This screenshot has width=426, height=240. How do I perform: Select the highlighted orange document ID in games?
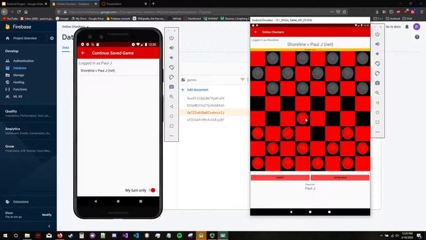tap(206, 113)
